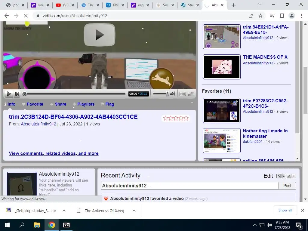Toggle fullscreen mode in the video player
This screenshot has height=231, width=308.
coord(191,94)
